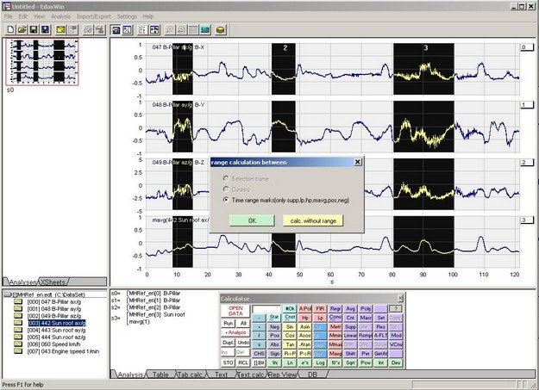Select tree item 060 Speed km/h

pyautogui.click(x=50, y=344)
